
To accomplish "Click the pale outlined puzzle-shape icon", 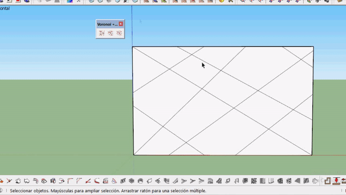I will pos(315,181).
